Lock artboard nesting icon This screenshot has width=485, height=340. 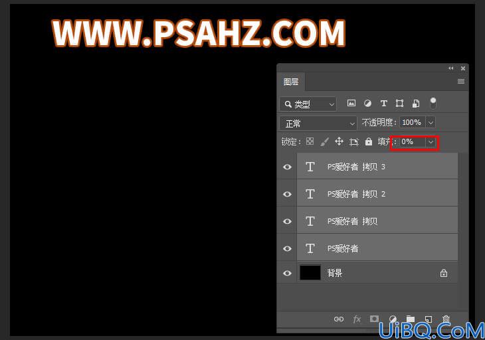354,142
